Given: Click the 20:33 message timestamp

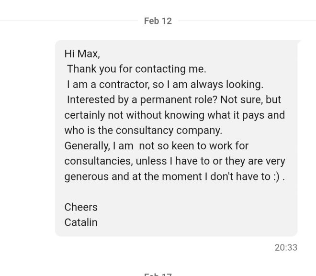Looking at the screenshot, I should (x=286, y=247).
